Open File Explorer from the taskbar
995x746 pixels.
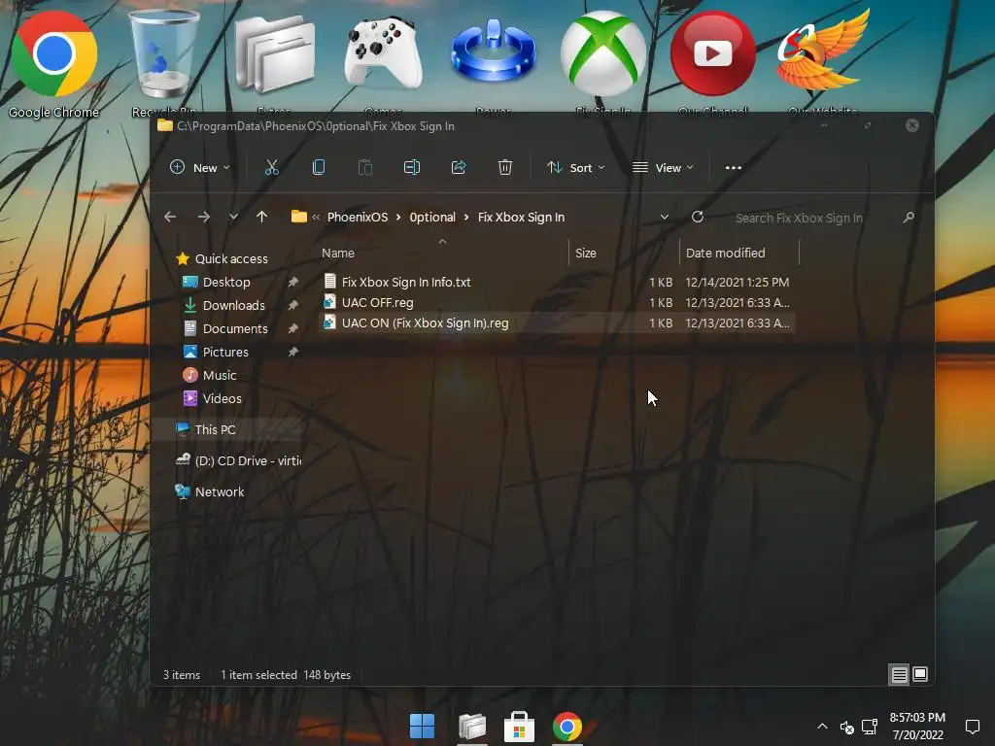point(472,726)
